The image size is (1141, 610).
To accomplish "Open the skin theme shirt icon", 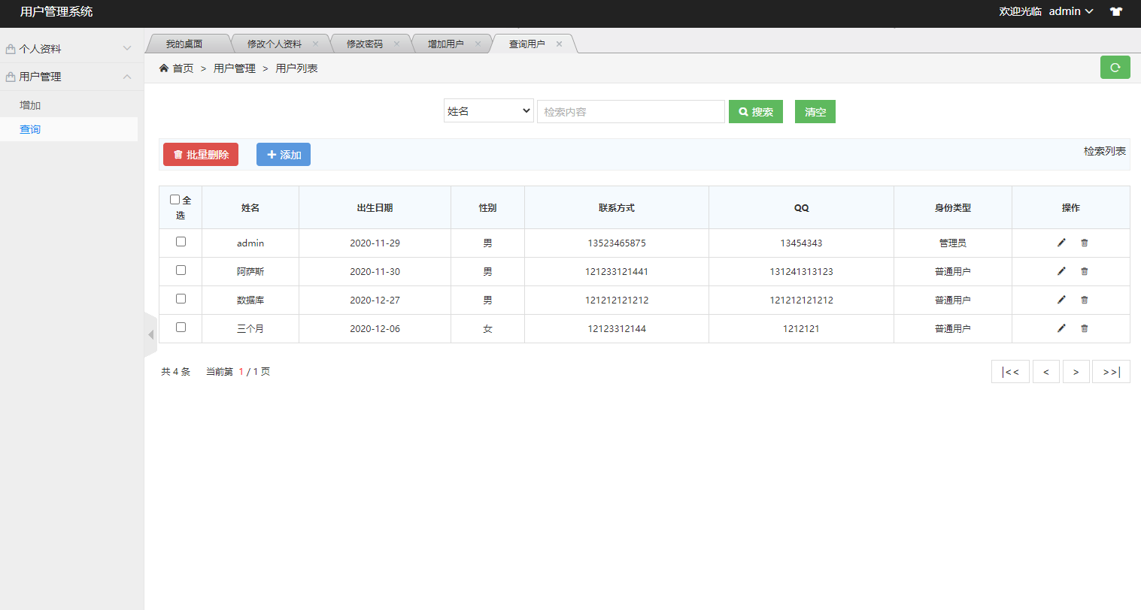I will point(1115,11).
